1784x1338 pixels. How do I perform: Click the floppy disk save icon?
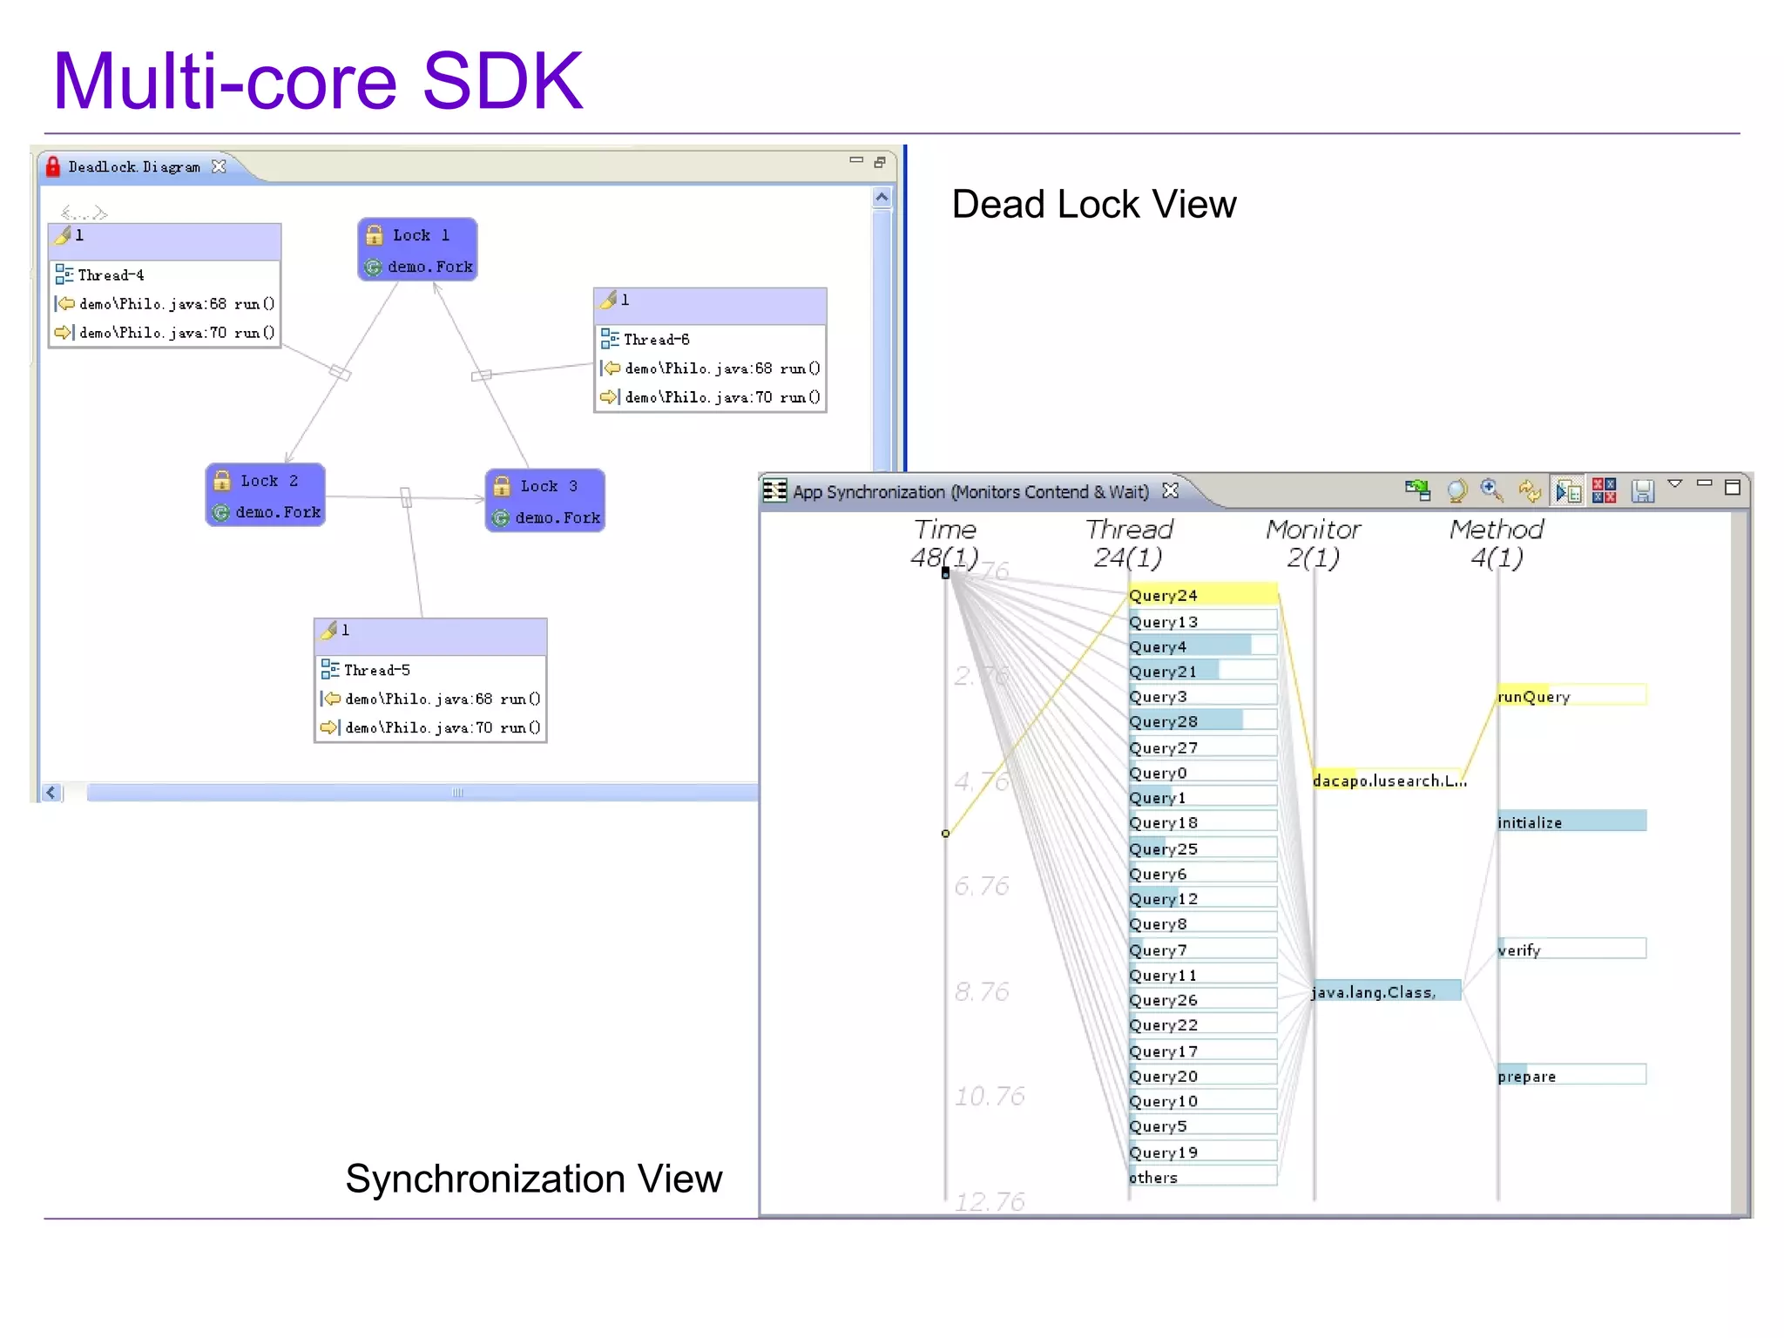click(1643, 491)
